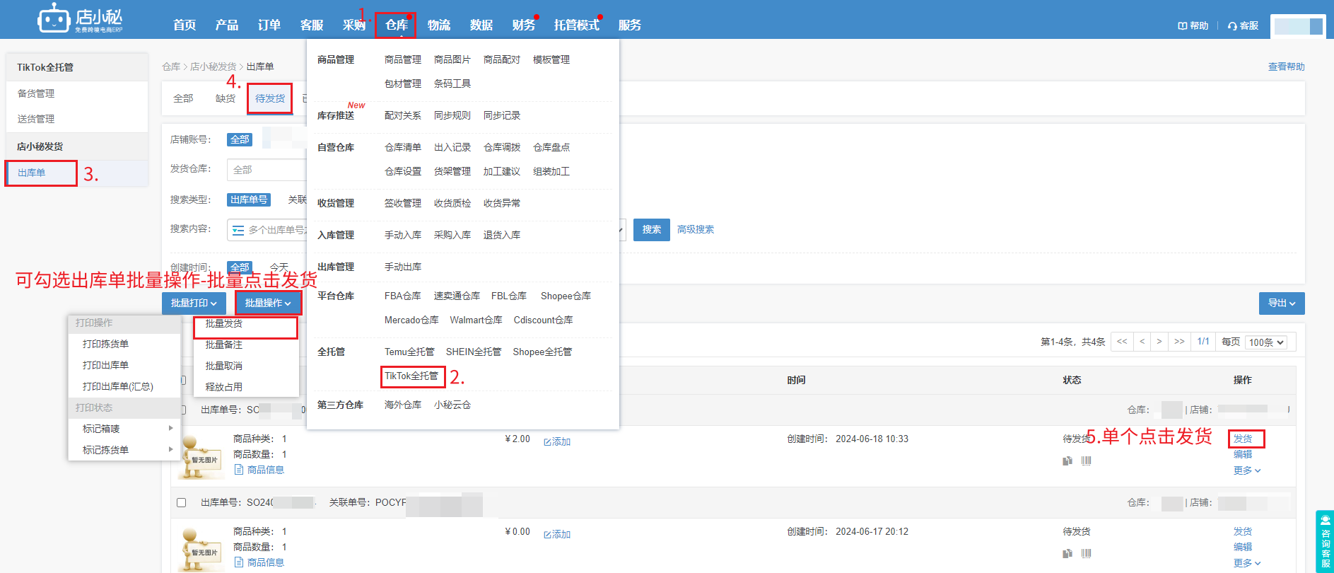
Task: Open 商品信息 for the ¥2.00 order
Action: coord(259,470)
